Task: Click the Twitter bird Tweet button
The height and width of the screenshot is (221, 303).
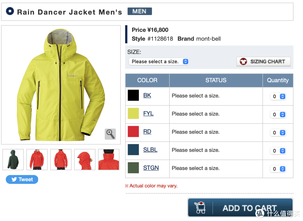Action: tap(22, 179)
